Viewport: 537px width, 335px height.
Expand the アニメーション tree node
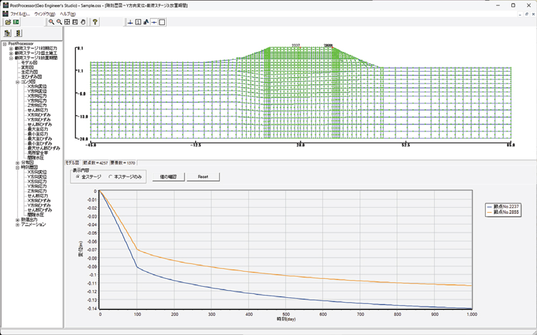(17, 224)
